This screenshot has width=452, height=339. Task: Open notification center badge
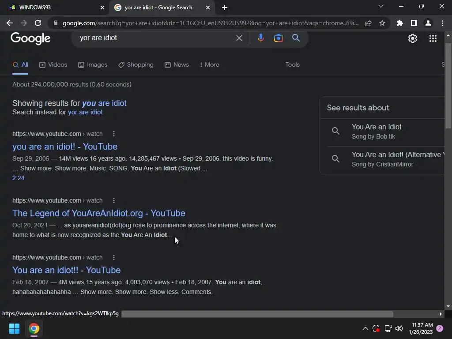440,328
